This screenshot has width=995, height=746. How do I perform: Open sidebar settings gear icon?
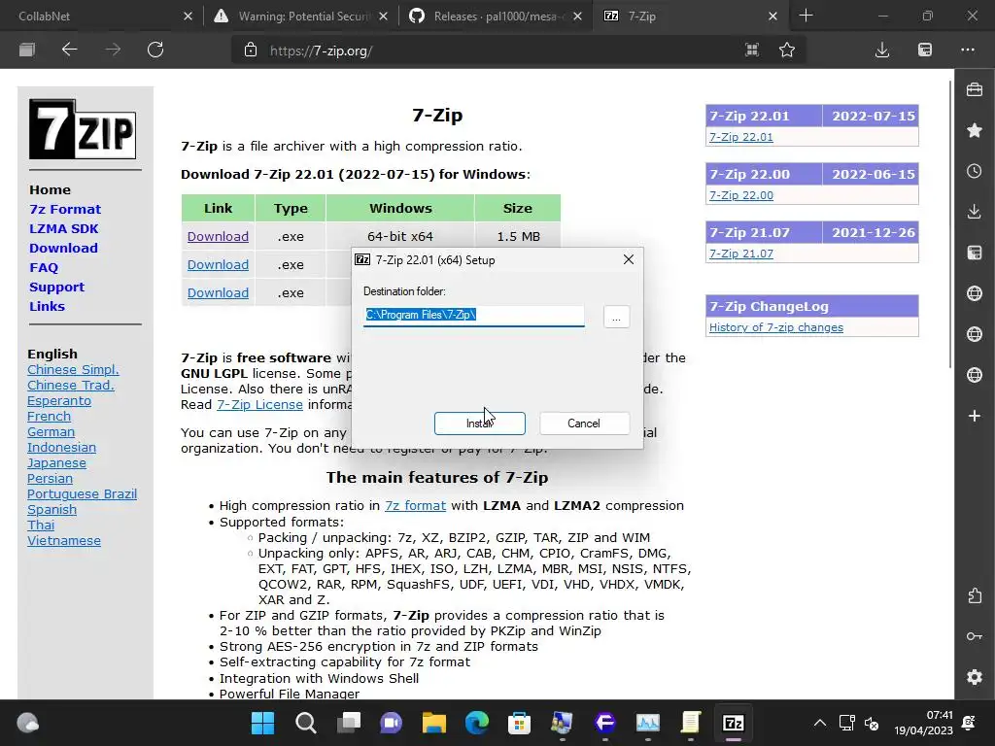[x=975, y=677]
